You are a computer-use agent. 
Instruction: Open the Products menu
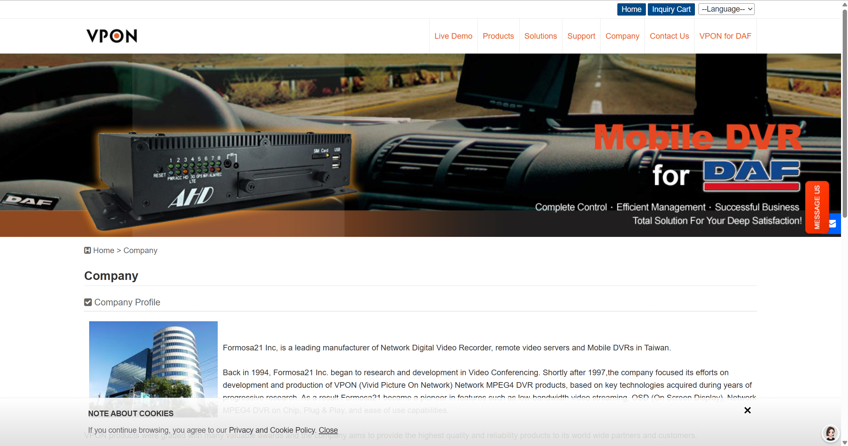point(498,36)
